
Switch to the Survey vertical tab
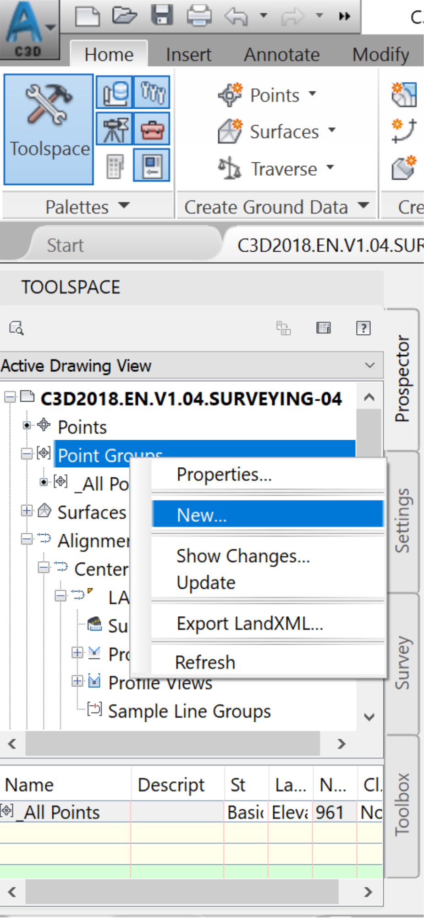coord(402,663)
